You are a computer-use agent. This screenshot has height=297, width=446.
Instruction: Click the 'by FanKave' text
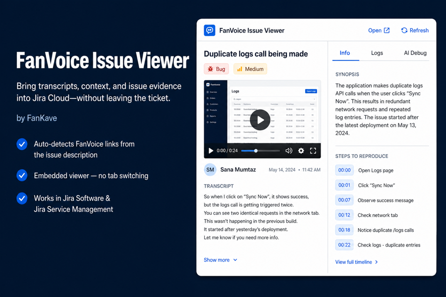coord(37,118)
